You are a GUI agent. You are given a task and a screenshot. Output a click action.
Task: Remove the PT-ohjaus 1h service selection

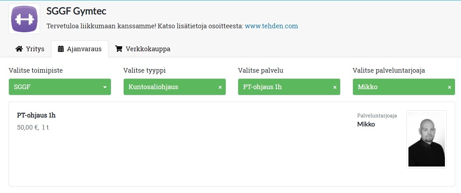coord(335,87)
